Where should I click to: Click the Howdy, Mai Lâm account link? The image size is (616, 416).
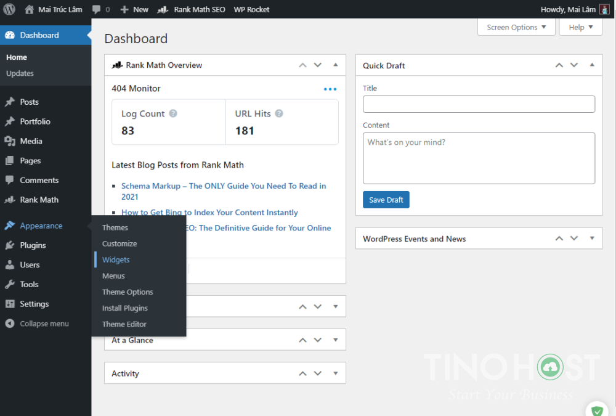(568, 9)
